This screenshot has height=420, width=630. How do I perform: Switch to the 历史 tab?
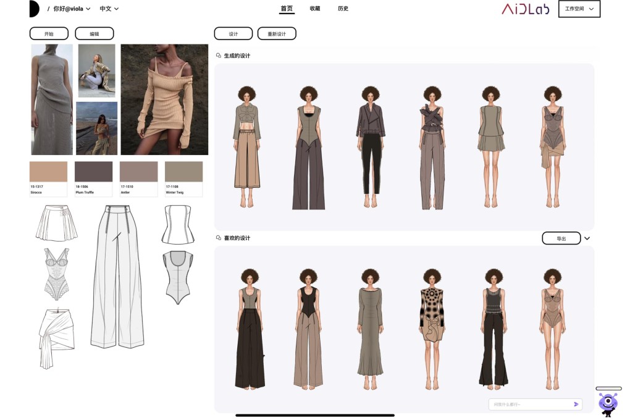coord(343,9)
